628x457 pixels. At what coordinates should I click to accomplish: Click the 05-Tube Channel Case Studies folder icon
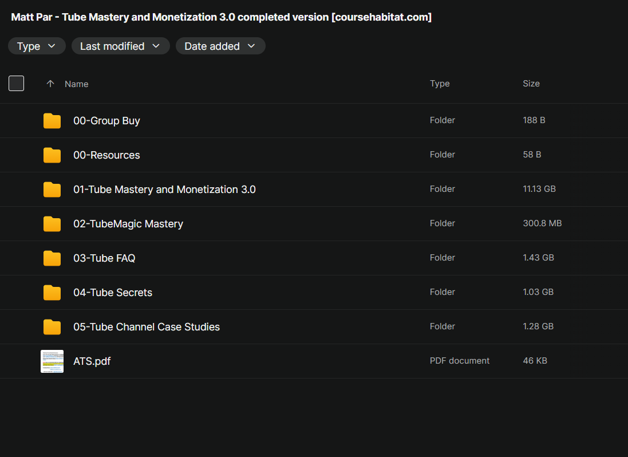pyautogui.click(x=52, y=327)
